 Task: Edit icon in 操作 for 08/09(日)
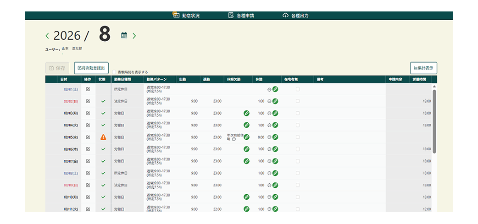88,185
